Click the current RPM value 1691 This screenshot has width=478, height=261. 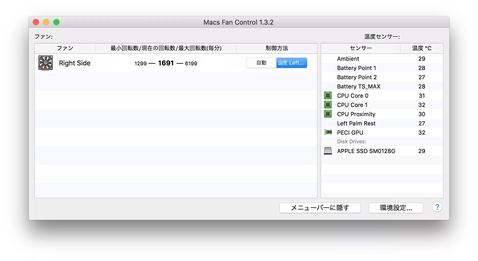pyautogui.click(x=166, y=63)
